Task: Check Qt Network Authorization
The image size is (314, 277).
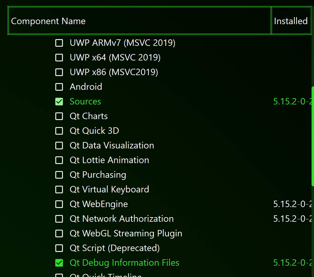Action: click(x=59, y=219)
